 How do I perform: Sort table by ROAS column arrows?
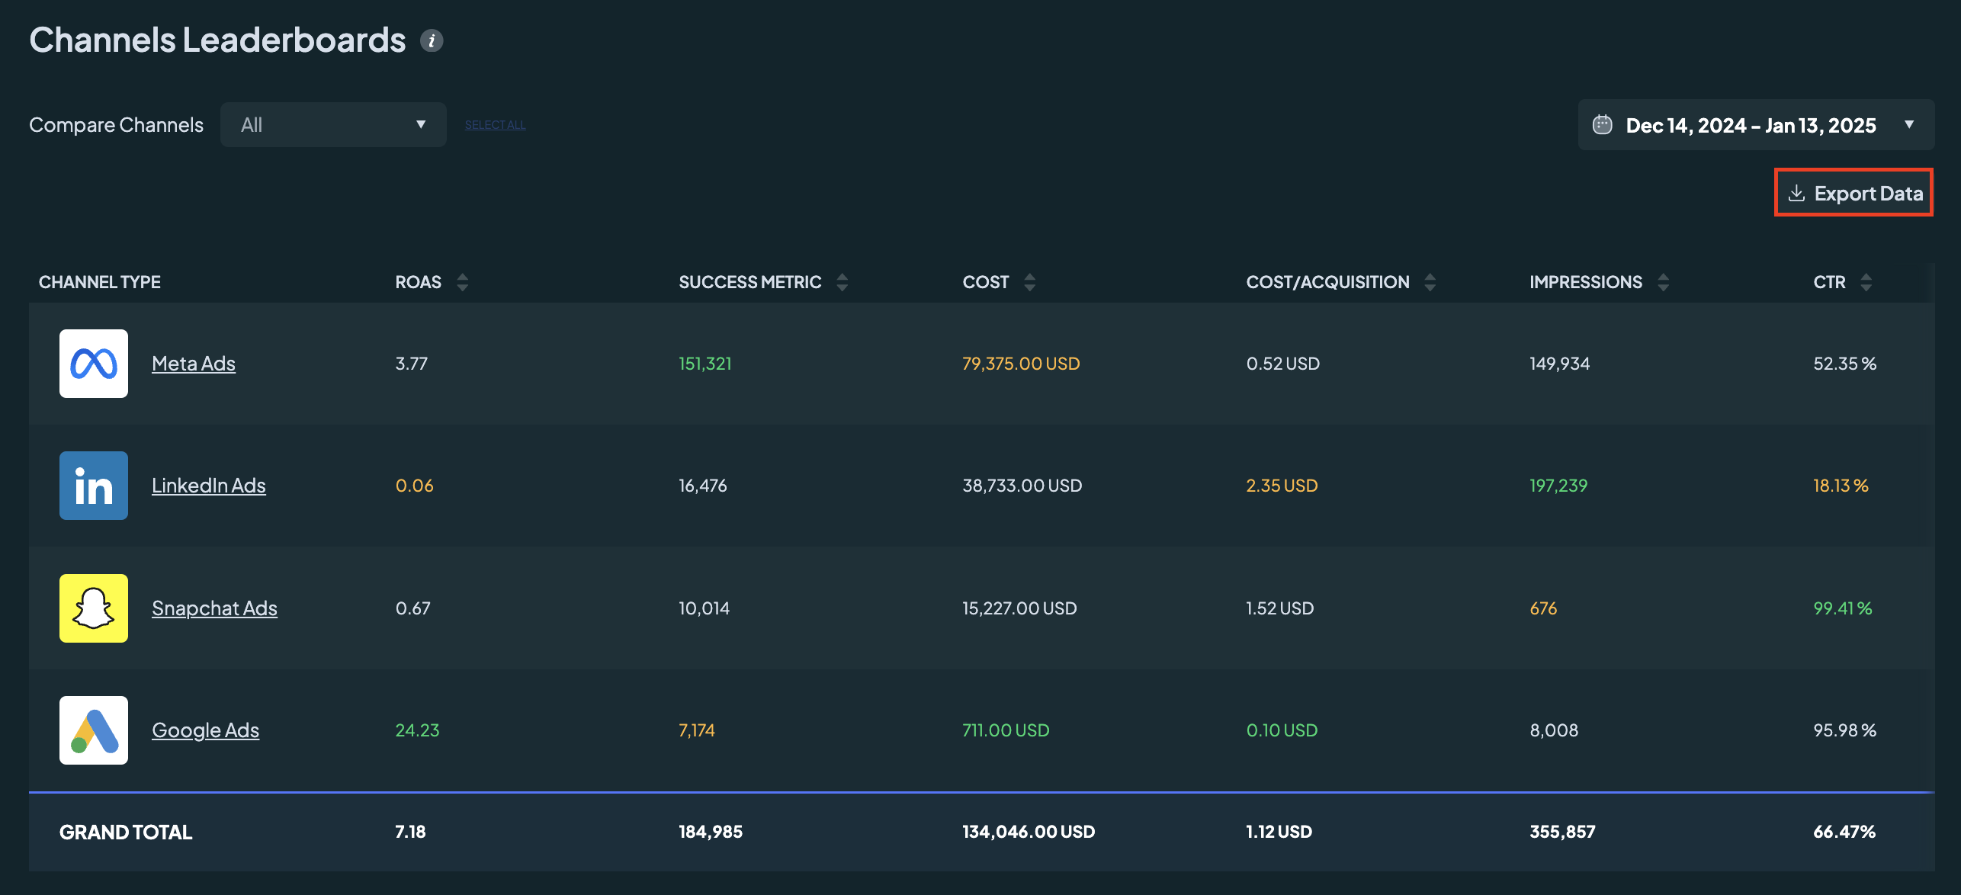[462, 282]
